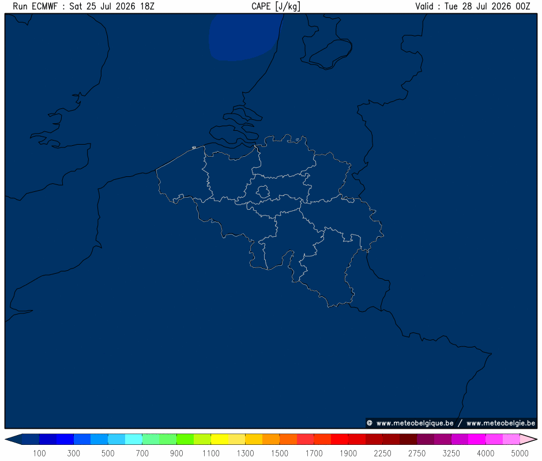This screenshot has height=461, width=542.
Task: Select the cyan 700 colorbar swatch
Action: [134, 439]
